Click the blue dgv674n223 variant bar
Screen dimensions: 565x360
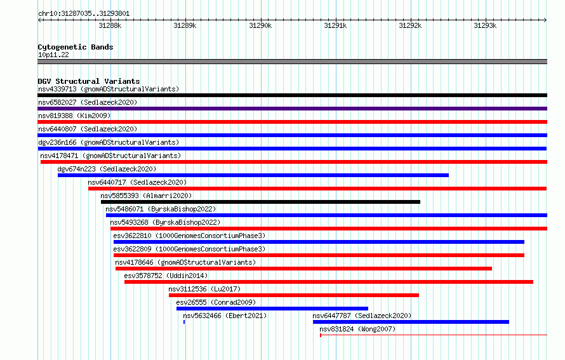point(253,175)
